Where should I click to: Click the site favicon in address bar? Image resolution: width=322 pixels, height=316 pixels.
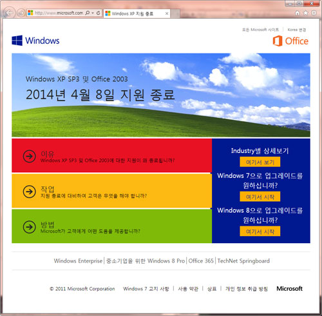[30, 13]
